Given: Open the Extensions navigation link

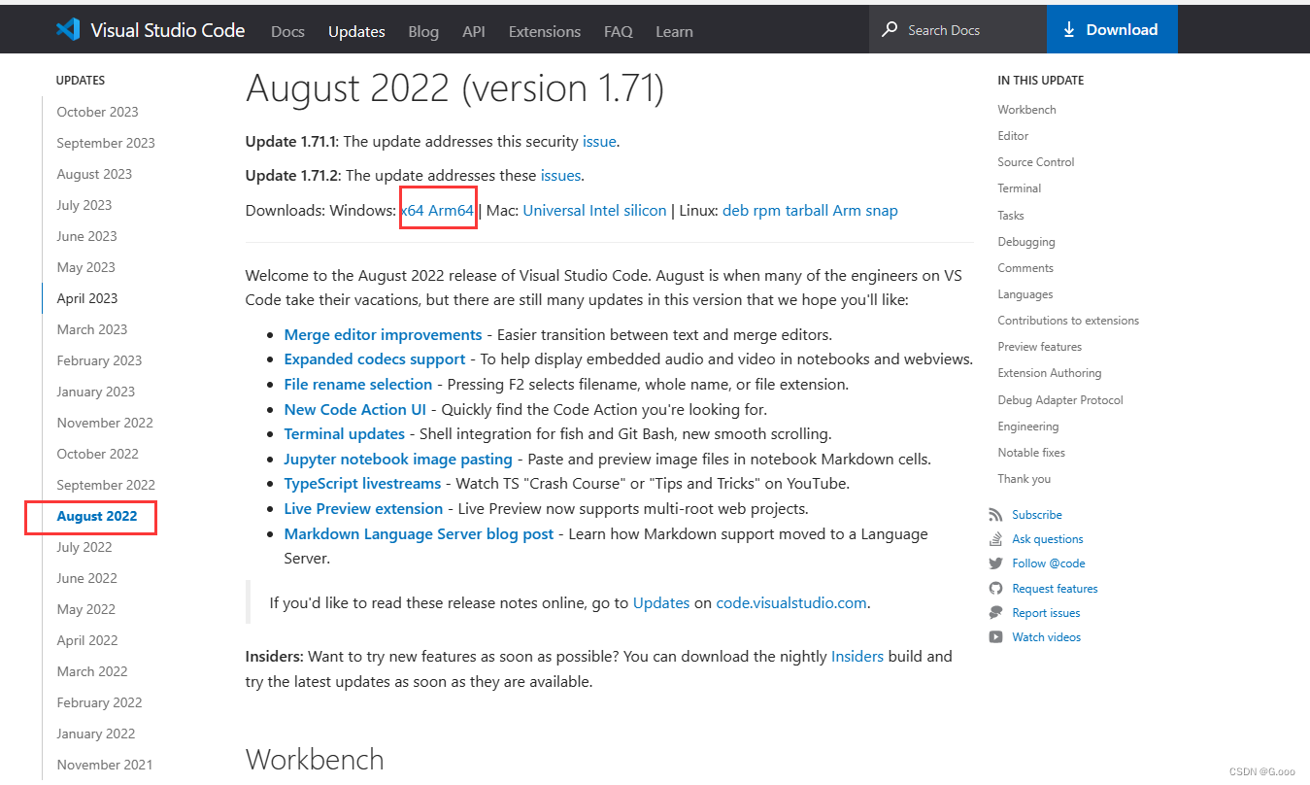Looking at the screenshot, I should click(x=545, y=31).
